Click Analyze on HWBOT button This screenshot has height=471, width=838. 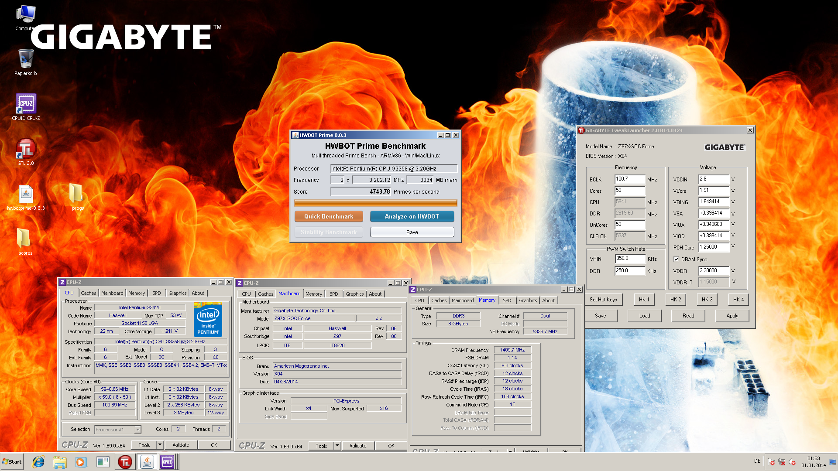click(412, 216)
